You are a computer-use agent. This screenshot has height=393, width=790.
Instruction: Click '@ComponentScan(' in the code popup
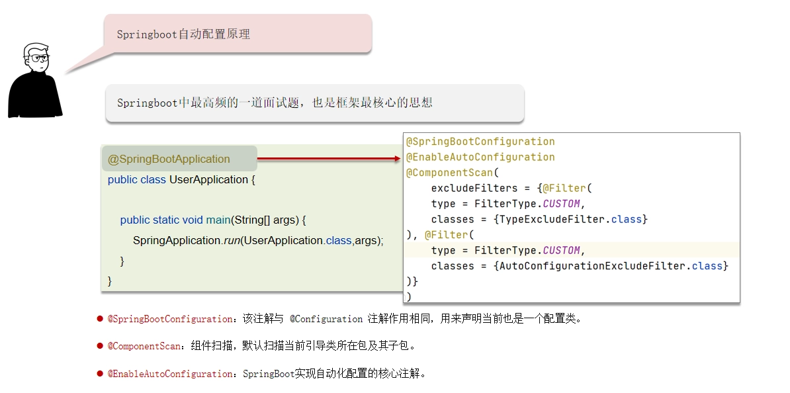point(453,173)
